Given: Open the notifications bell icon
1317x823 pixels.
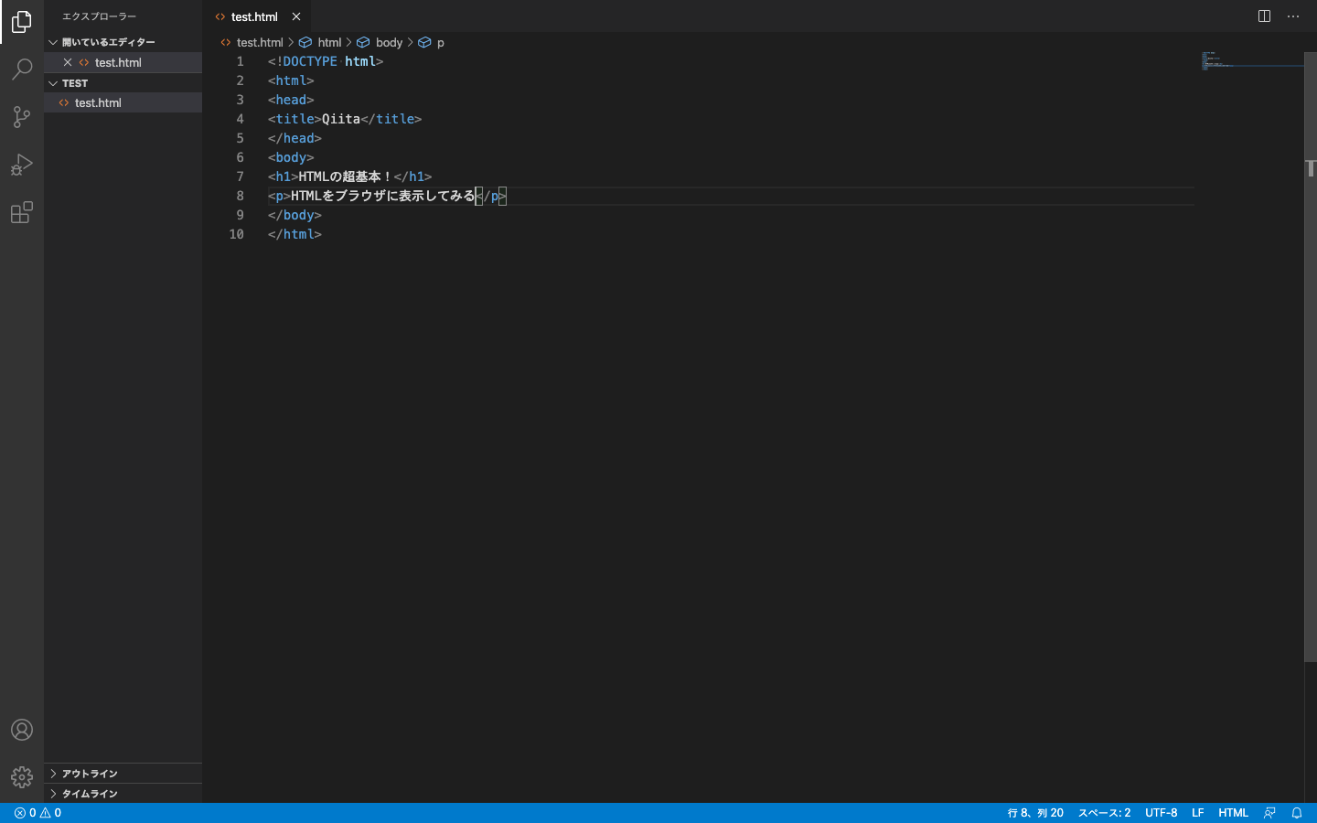Looking at the screenshot, I should click(x=1297, y=813).
